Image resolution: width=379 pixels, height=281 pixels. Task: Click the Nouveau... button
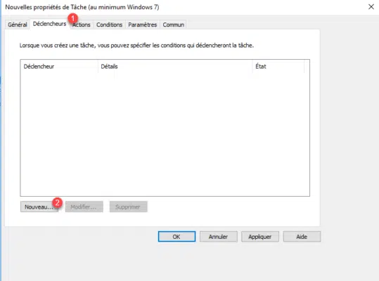click(x=39, y=207)
